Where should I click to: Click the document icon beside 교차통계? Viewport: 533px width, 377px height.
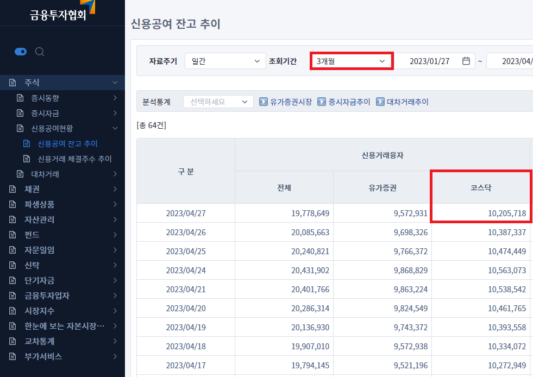click(x=12, y=341)
